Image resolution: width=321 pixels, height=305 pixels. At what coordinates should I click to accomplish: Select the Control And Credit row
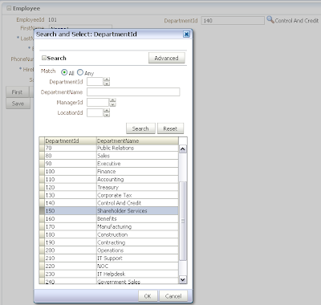[108, 203]
